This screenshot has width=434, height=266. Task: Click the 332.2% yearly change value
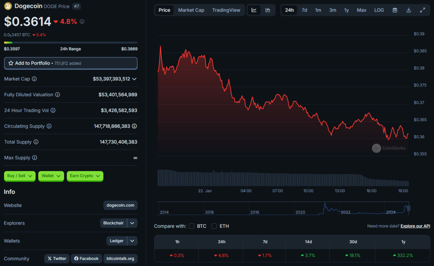pos(403,255)
